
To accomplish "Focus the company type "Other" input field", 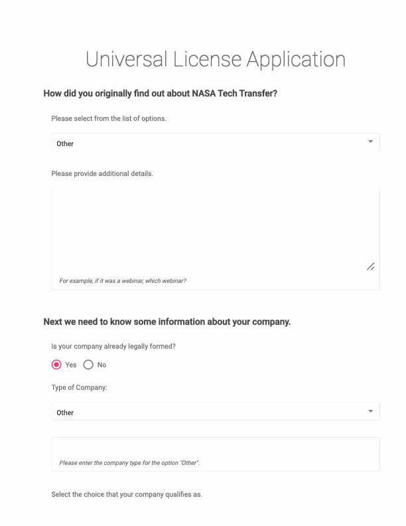I will coord(216,448).
